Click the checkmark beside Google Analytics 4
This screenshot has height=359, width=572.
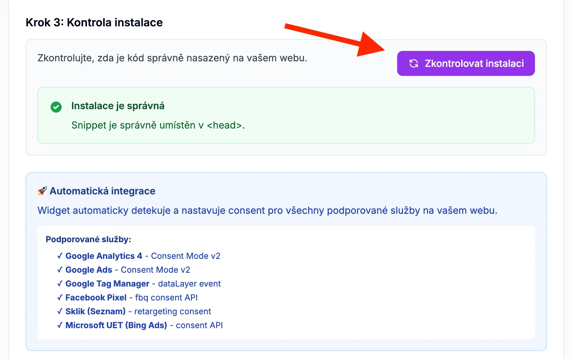pyautogui.click(x=60, y=256)
